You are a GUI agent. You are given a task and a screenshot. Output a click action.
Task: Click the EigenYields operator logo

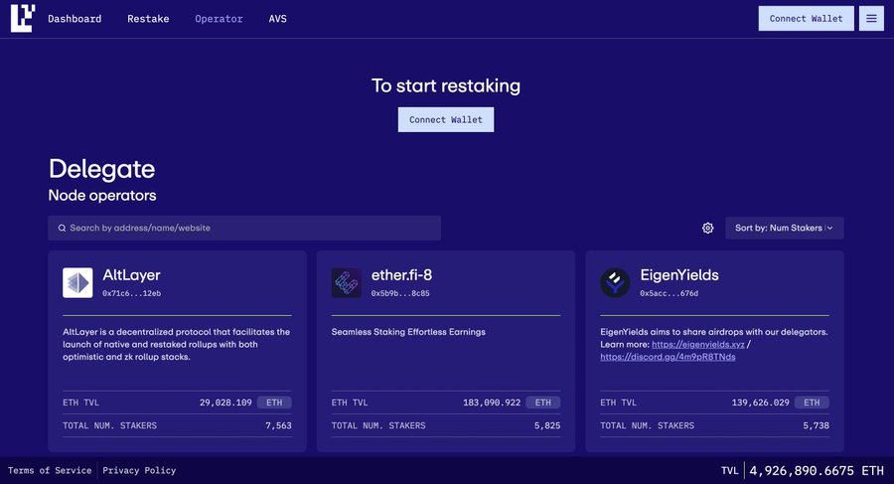pyautogui.click(x=615, y=282)
